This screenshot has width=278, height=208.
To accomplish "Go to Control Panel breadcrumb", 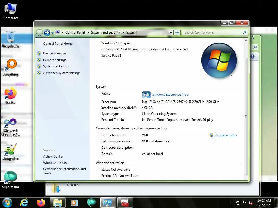I will click(x=75, y=32).
